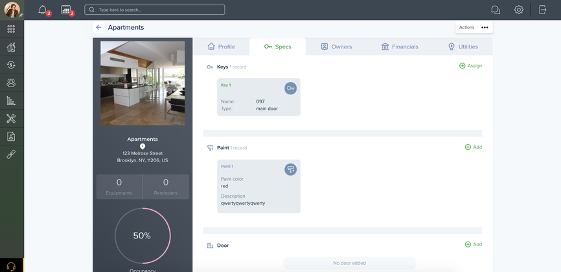
Task: Click the 0 Equipments counter
Action: coord(119,187)
